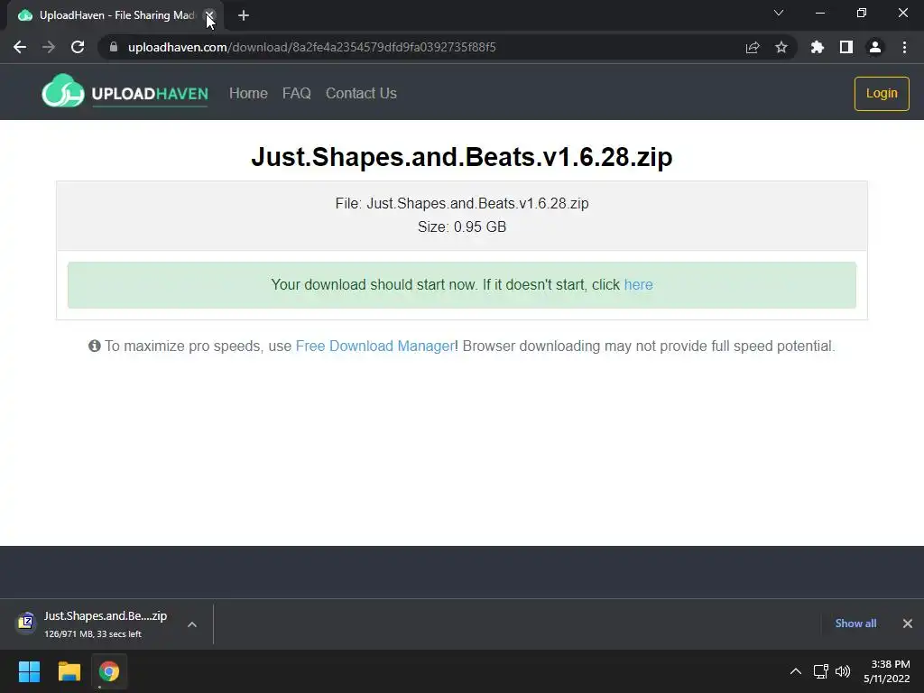
Task: Open a new browser tab
Action: (244, 15)
